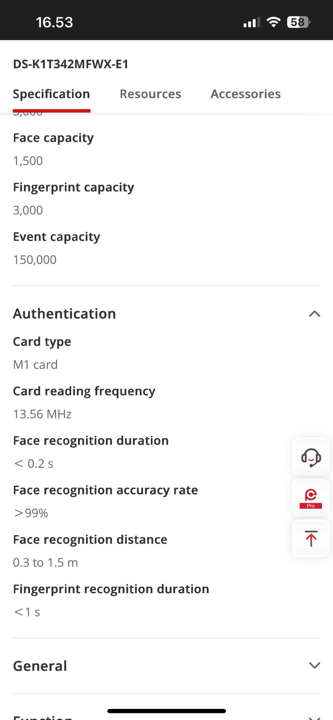Tap the cellular signal bars icon
Image resolution: width=333 pixels, height=720 pixels.
[x=251, y=23]
